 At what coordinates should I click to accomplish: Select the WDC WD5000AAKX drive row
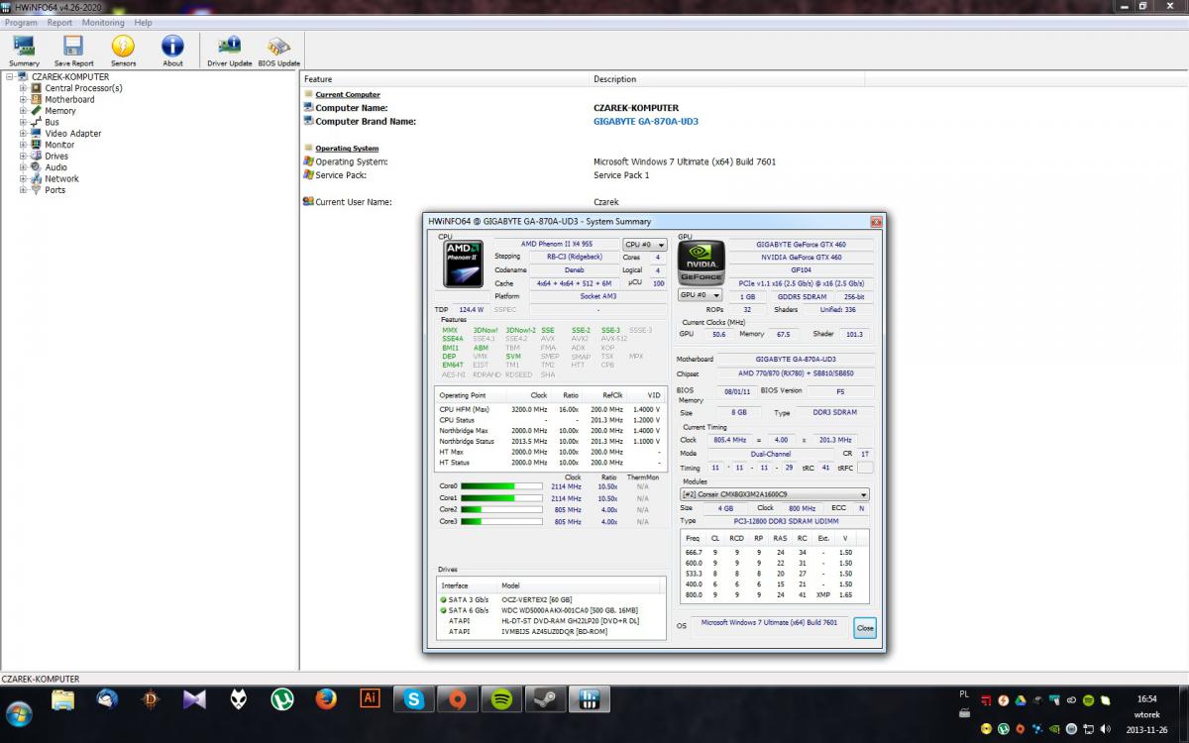click(x=551, y=610)
